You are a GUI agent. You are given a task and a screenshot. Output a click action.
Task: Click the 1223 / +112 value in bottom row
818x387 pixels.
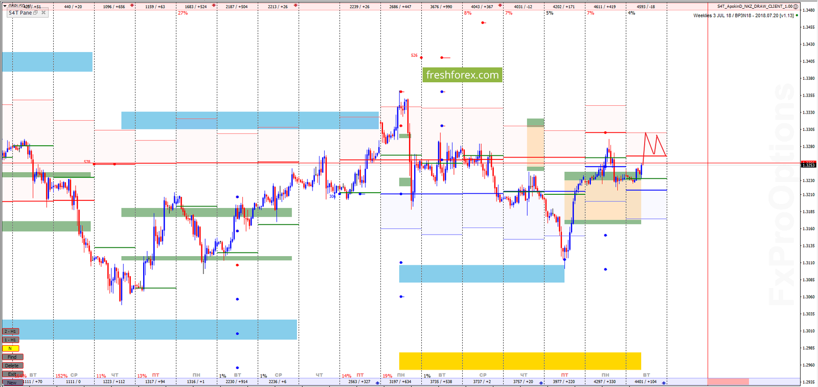pos(114,382)
